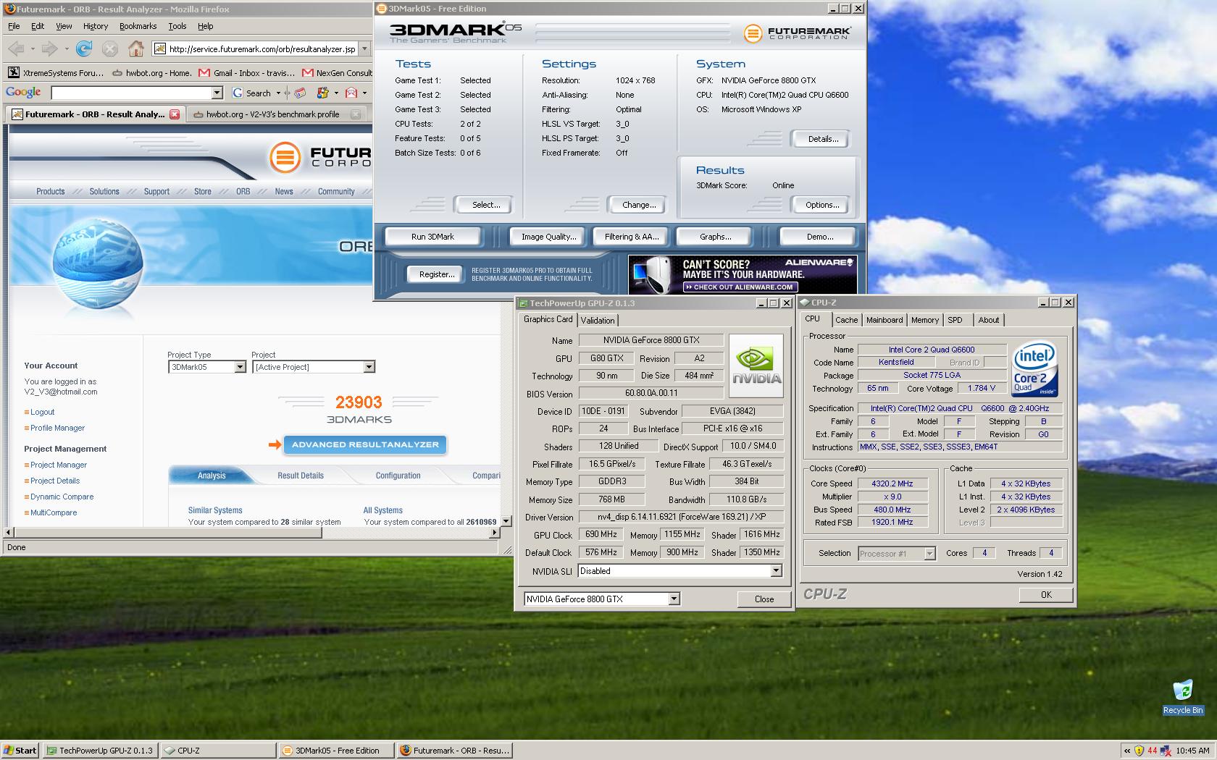Expand the Project dropdown on ORB page
This screenshot has height=760, width=1217.
coord(369,367)
